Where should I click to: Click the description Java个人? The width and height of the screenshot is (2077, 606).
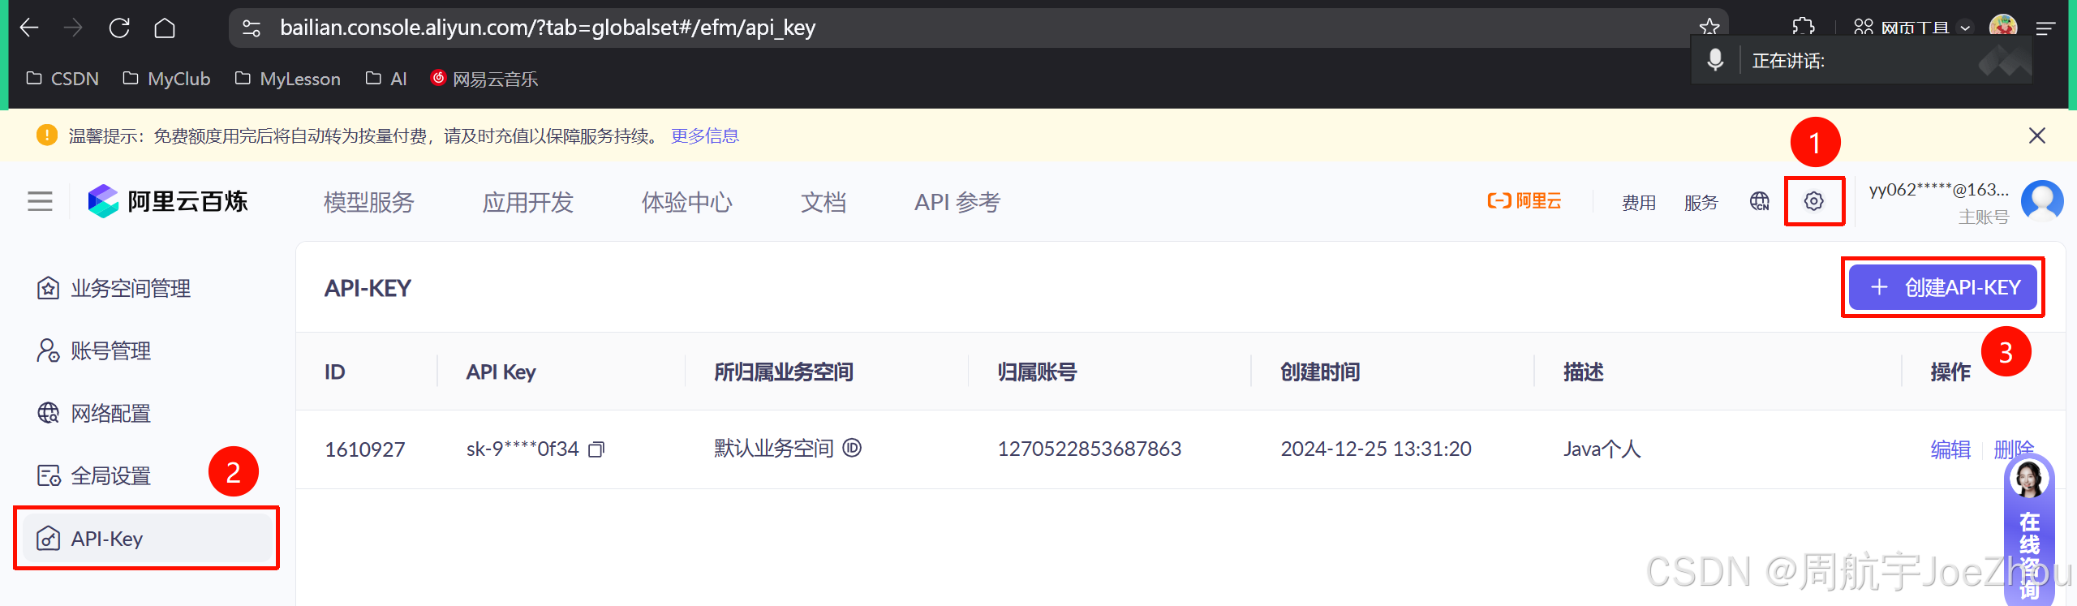coord(1602,449)
